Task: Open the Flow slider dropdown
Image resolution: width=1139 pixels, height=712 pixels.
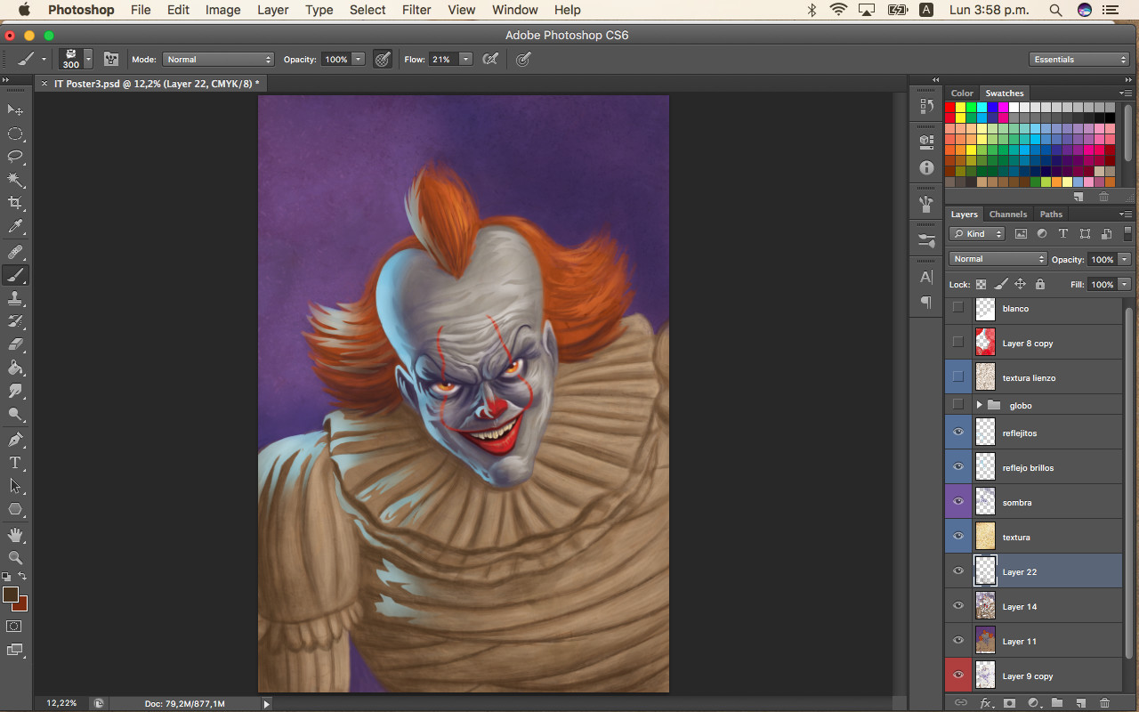Action: point(465,60)
